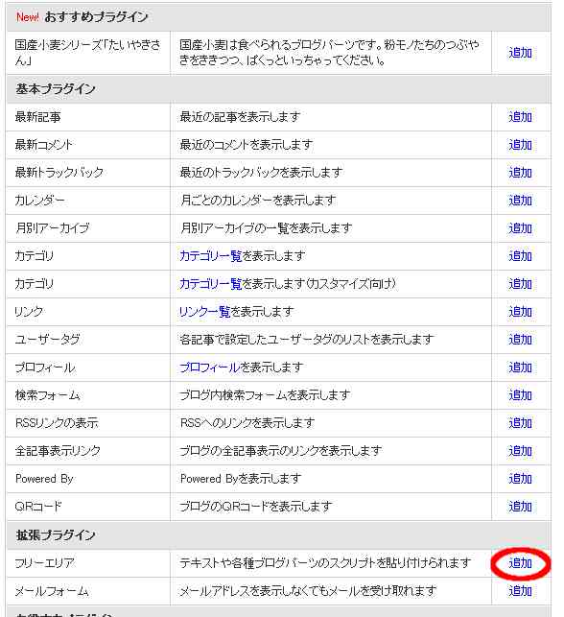Click 追加 for メールフォーム
Screen dimensions: 564x617
[520, 591]
